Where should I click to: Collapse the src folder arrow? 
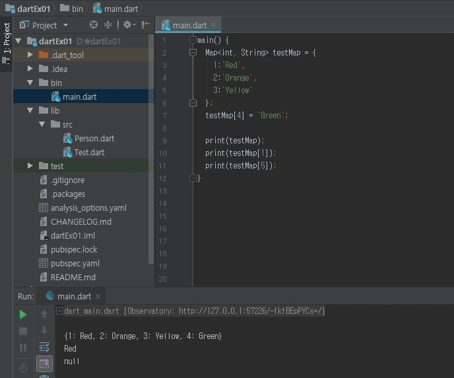pyautogui.click(x=42, y=124)
